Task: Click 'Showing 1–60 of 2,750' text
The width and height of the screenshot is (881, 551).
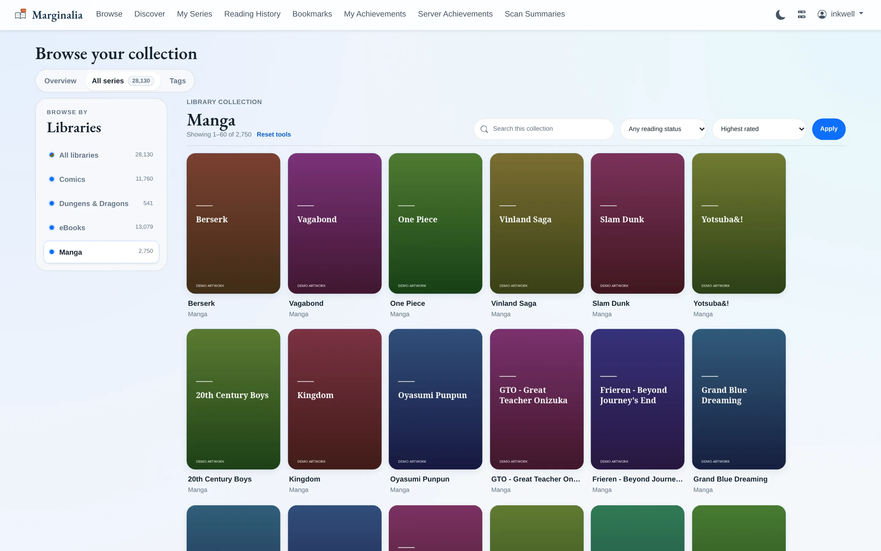Action: (219, 134)
